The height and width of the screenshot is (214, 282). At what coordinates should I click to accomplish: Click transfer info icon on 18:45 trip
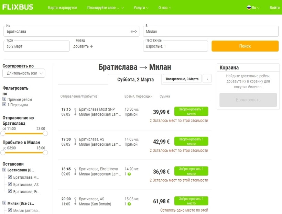(x=129, y=174)
